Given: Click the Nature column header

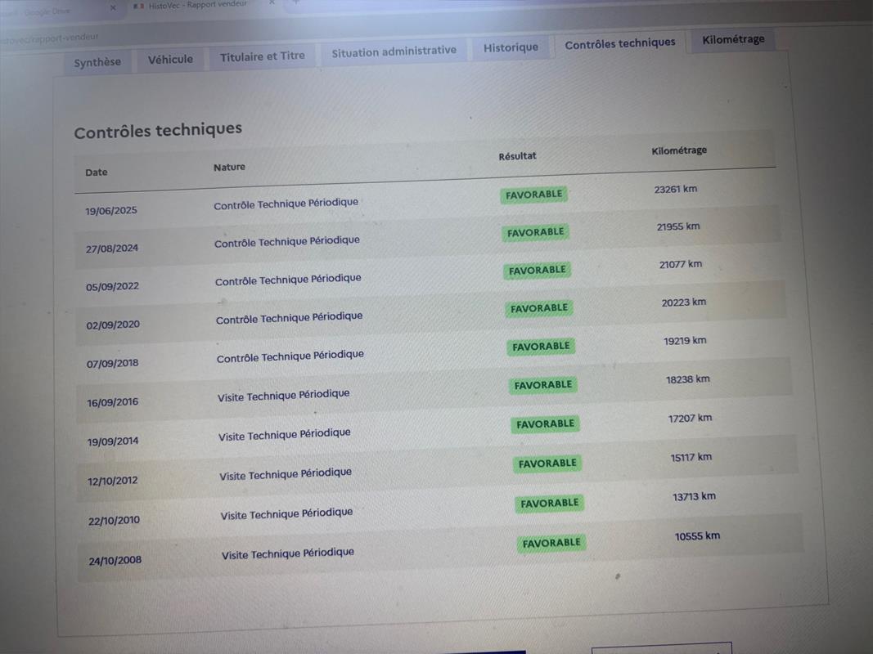Looking at the screenshot, I should [x=229, y=168].
